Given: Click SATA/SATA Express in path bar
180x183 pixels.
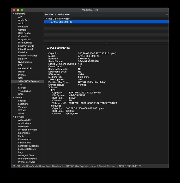Looking at the screenshot, I should click(x=77, y=166).
